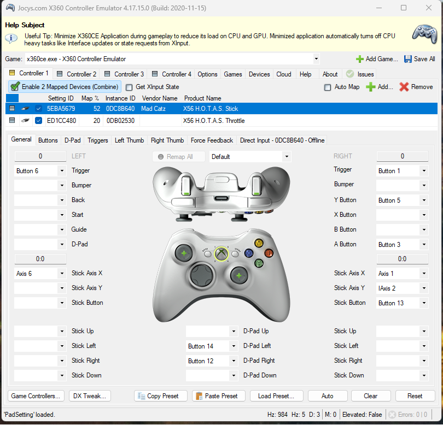Check the Auto Map checkbox
Screen dimensions: 443x425
click(327, 87)
